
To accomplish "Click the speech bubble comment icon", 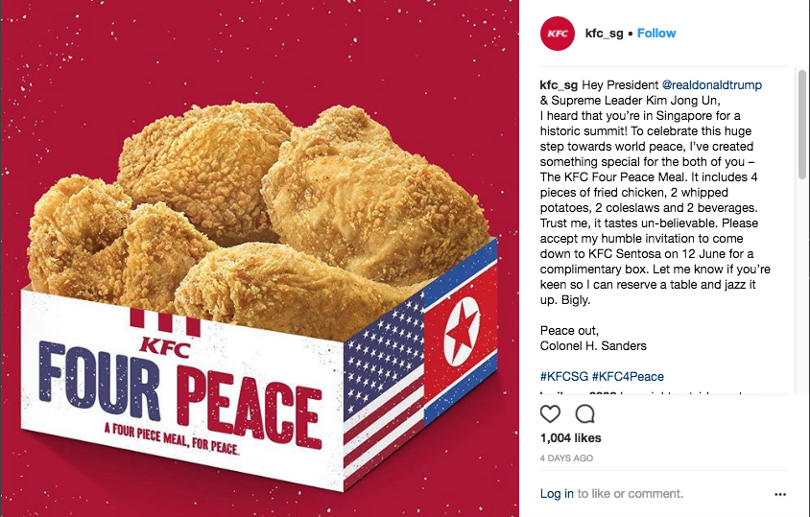I will [584, 413].
